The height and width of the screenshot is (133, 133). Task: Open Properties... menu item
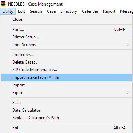tap(66, 55)
